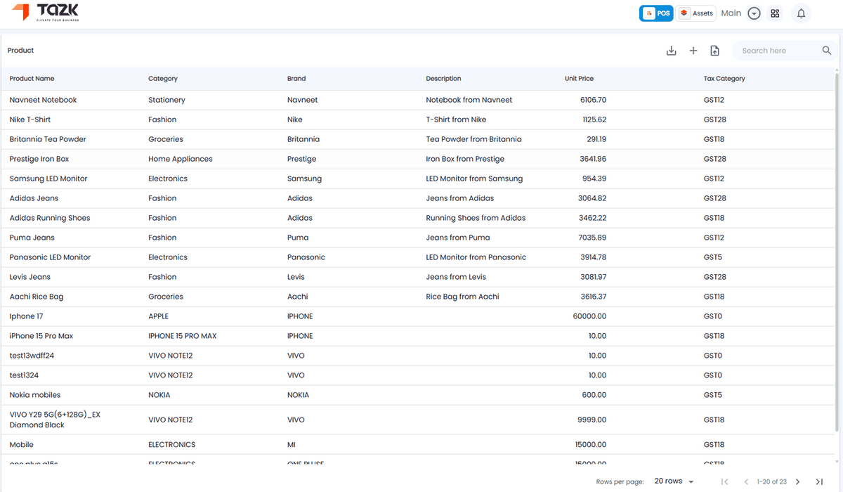
Task: Click Mobile product name
Action: coord(22,445)
